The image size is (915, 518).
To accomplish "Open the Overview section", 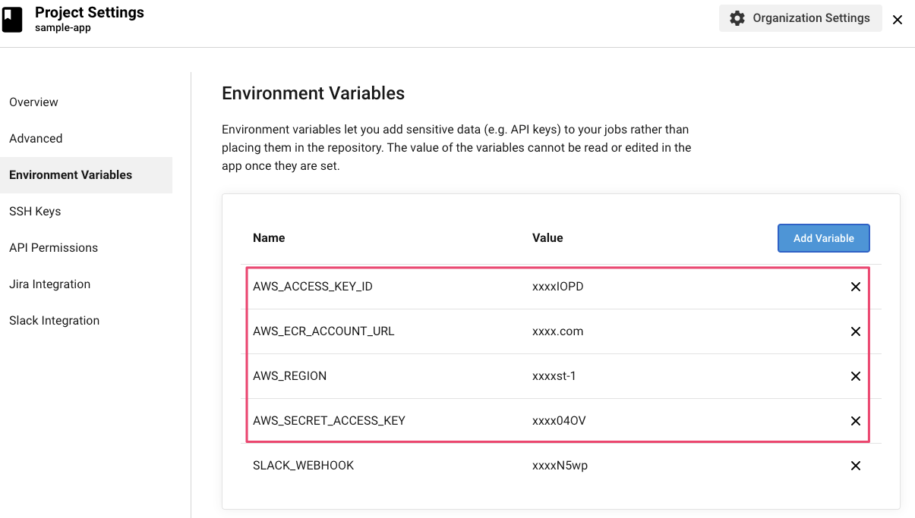I will point(34,102).
